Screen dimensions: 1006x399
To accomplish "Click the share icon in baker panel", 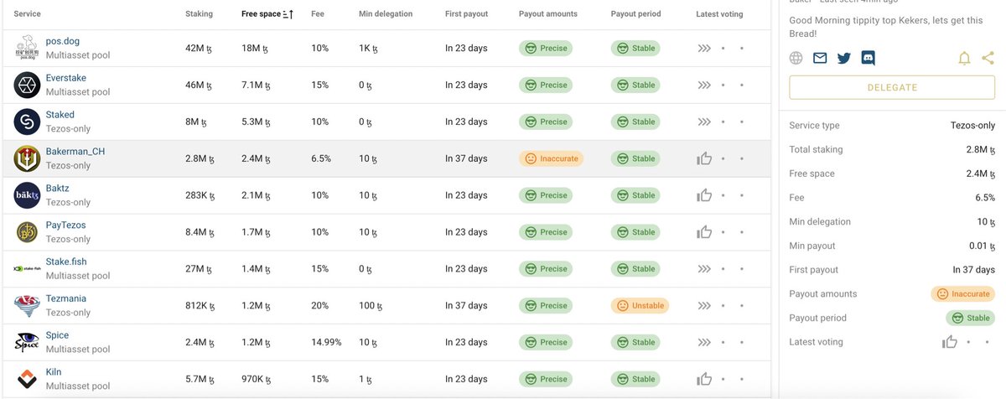I will (988, 58).
